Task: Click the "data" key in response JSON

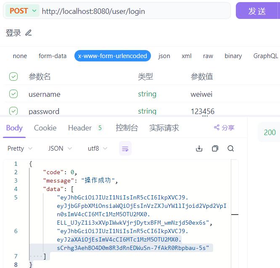Action: 53,189
